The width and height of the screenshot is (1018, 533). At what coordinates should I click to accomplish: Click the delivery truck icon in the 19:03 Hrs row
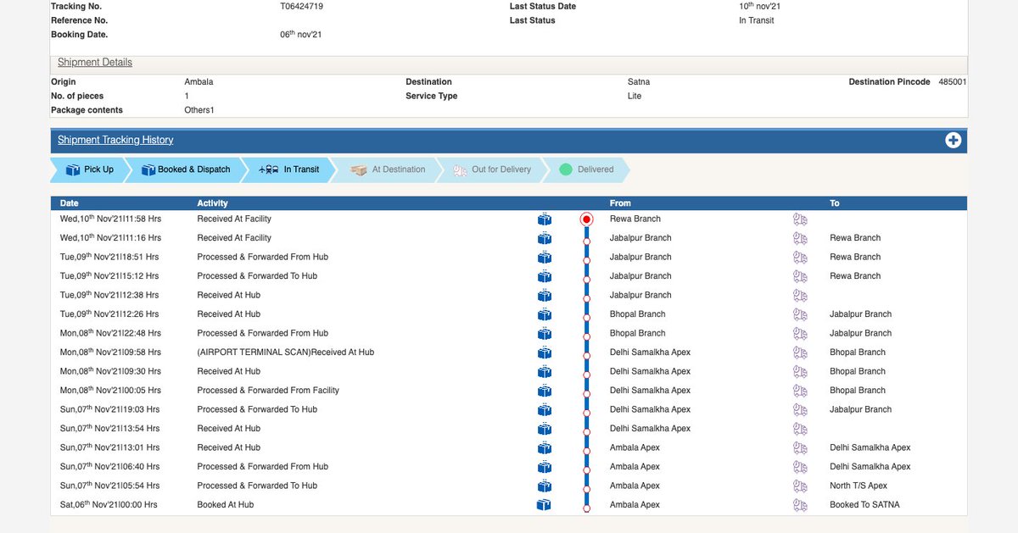(x=800, y=410)
